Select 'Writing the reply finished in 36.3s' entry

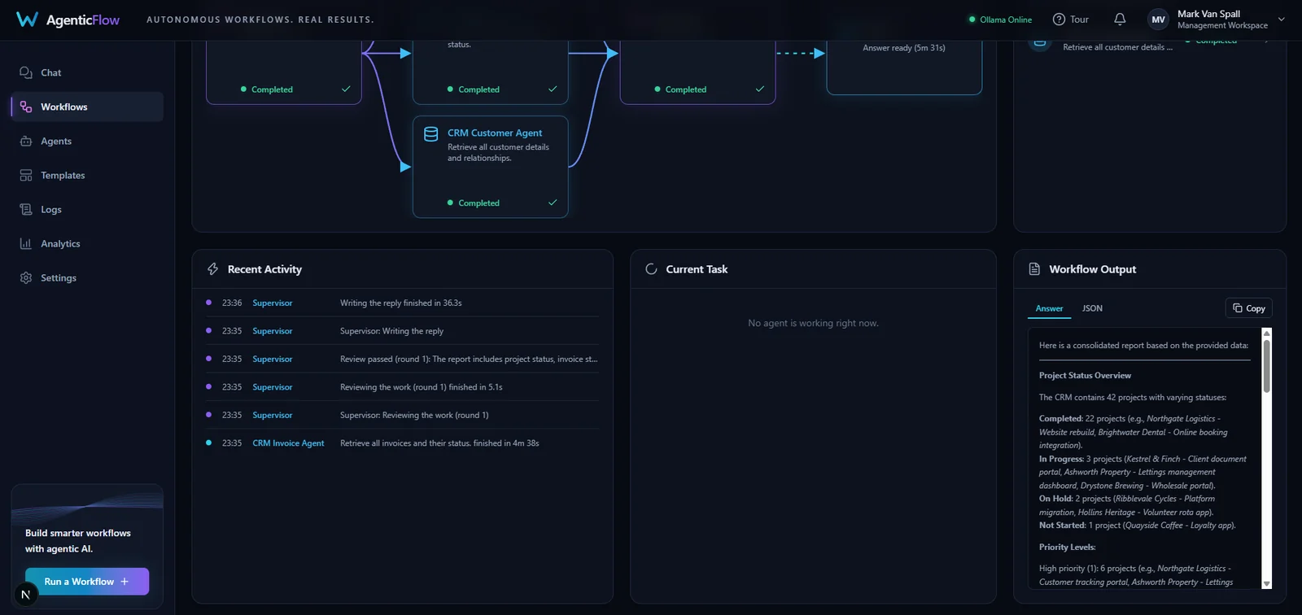tap(401, 303)
